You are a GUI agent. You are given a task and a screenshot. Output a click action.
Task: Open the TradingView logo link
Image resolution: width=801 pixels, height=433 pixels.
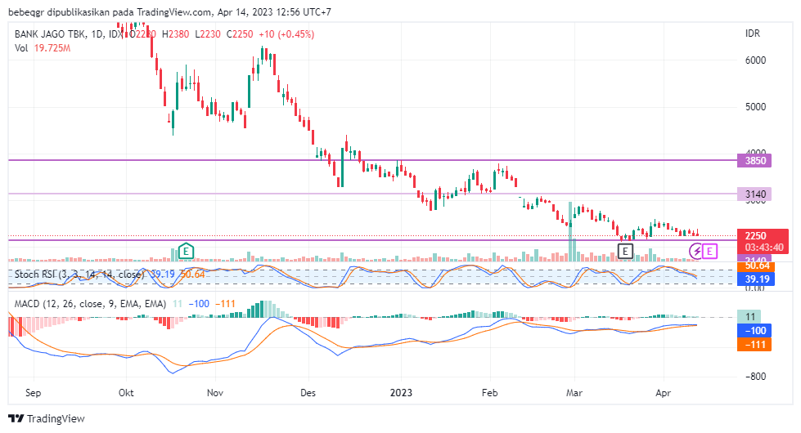pos(47,419)
